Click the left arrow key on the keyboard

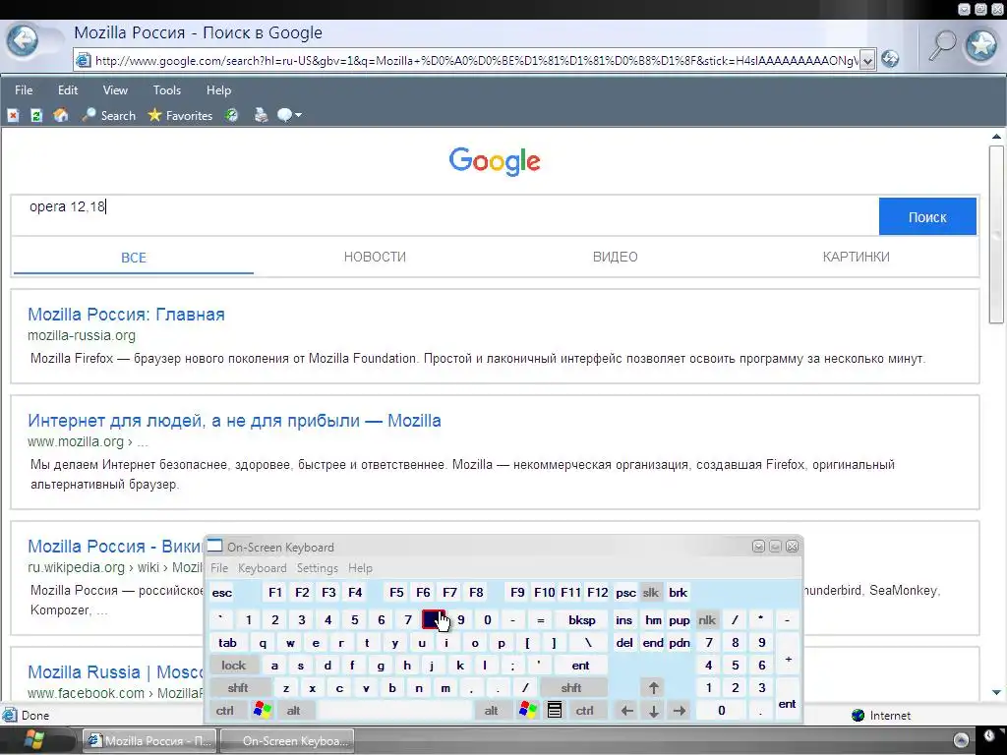[x=627, y=711]
